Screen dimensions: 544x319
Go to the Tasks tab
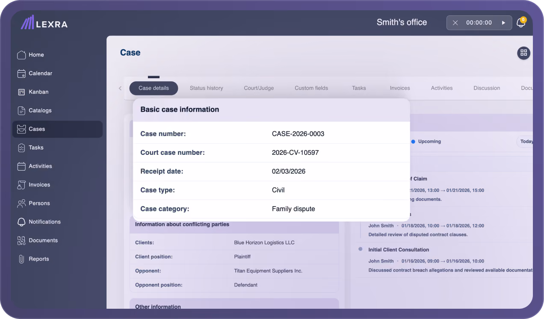click(x=359, y=88)
